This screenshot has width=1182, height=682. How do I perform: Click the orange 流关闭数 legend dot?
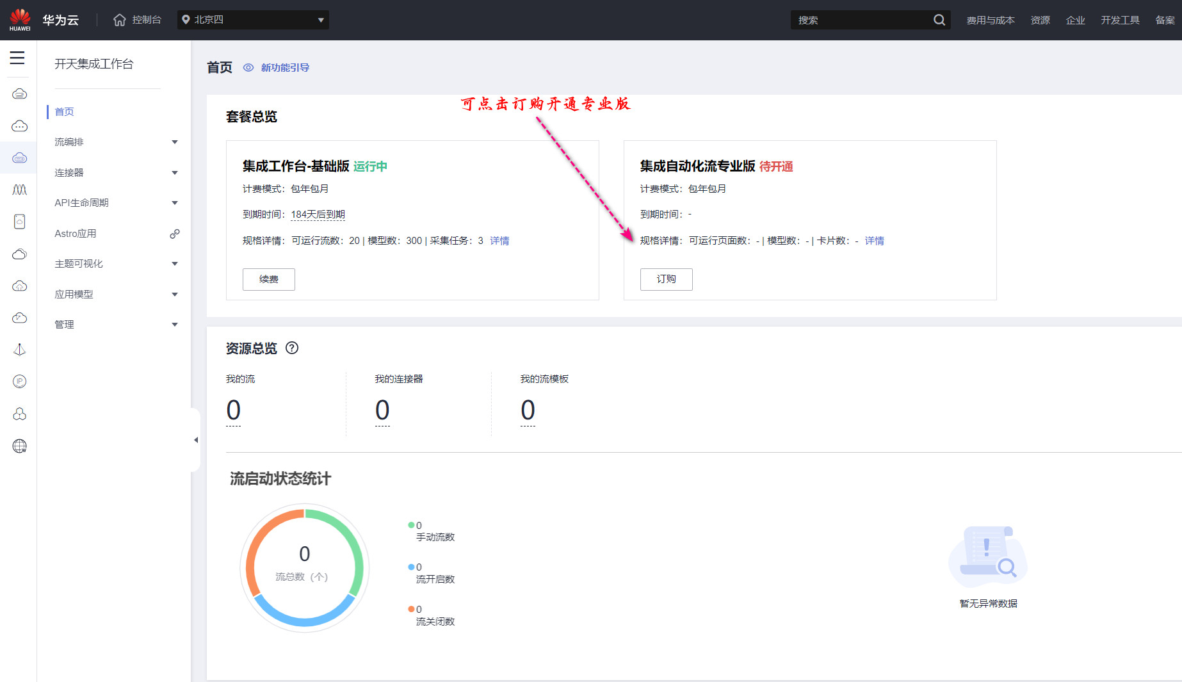point(411,609)
